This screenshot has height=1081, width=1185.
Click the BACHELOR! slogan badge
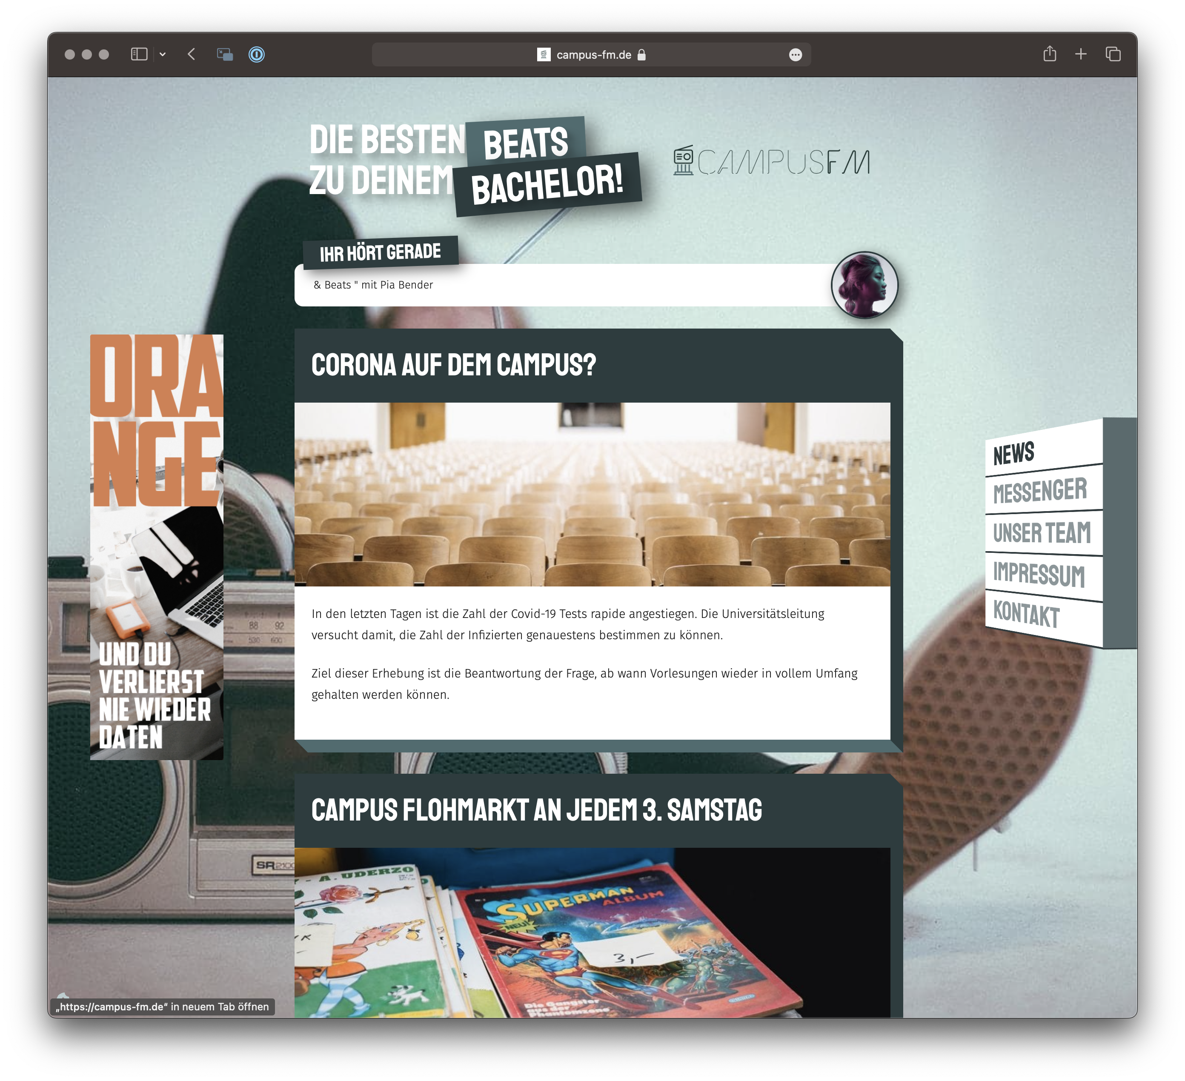click(x=548, y=185)
